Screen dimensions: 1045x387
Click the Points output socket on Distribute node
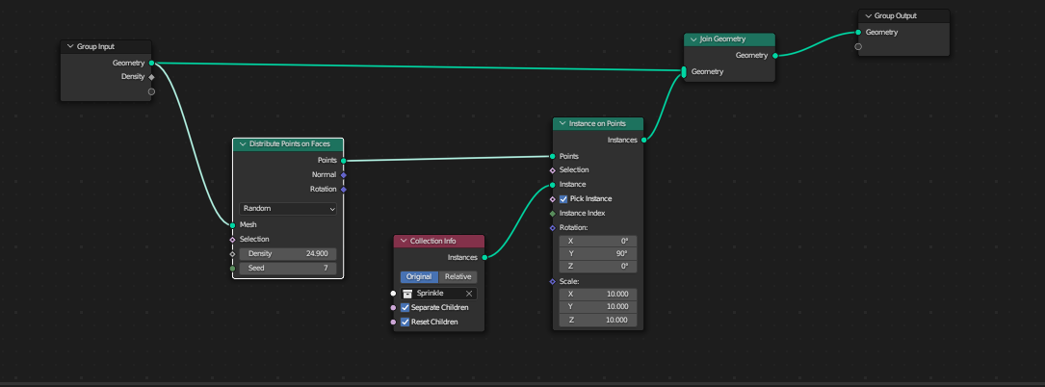343,161
